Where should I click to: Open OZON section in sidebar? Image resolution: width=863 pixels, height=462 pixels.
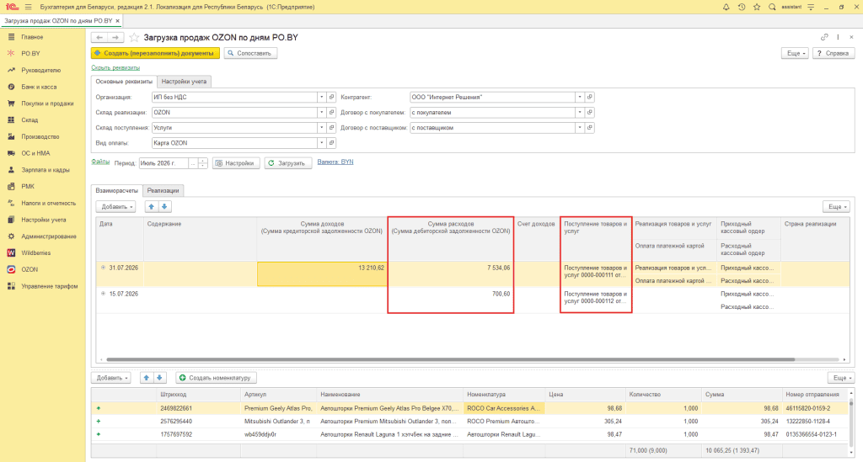(x=29, y=270)
